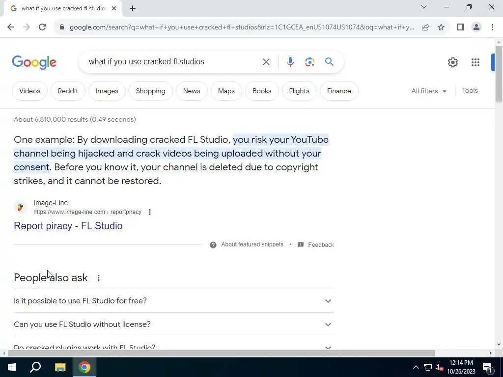503x377 pixels.
Task: Open a new tab with the plus icon
Action: click(133, 9)
